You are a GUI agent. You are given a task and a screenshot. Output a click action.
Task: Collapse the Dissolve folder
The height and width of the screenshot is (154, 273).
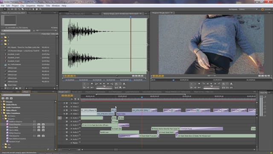point(3,119)
